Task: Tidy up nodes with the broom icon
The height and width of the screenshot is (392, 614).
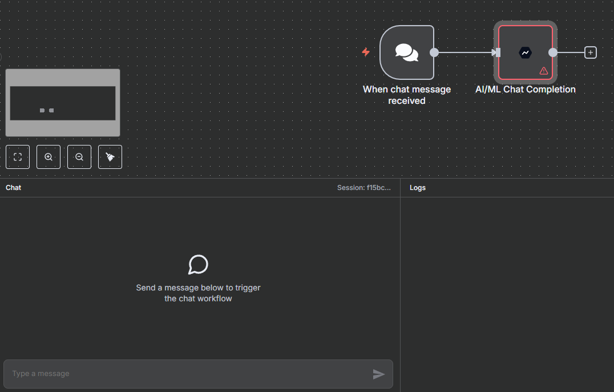Action: click(x=110, y=157)
